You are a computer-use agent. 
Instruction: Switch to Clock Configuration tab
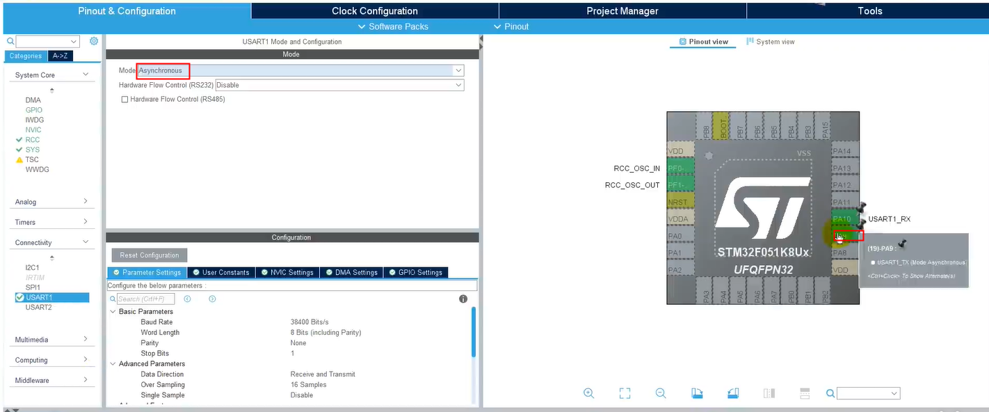pos(375,10)
